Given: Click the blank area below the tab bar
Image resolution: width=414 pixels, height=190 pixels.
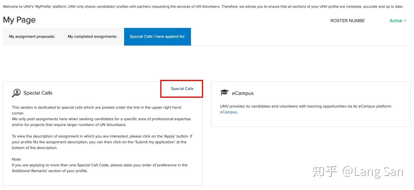Looking at the screenshot, I should click(x=203, y=62).
